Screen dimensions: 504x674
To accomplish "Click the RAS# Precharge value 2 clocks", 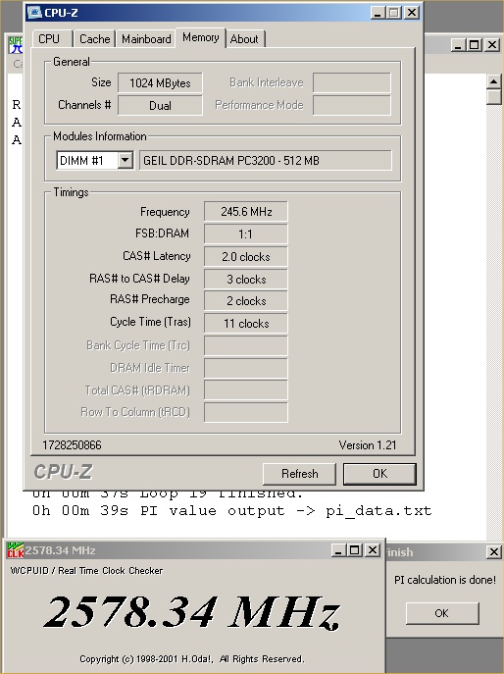I will click(246, 301).
